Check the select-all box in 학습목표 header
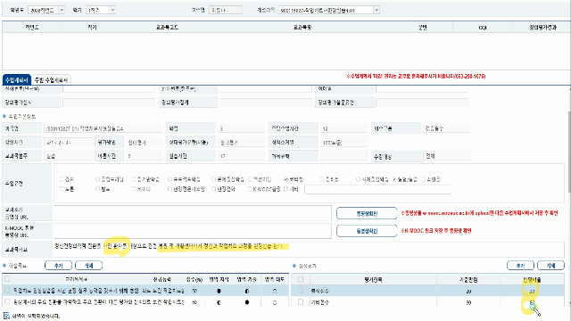This screenshot has height=321, width=571. click(x=7, y=279)
